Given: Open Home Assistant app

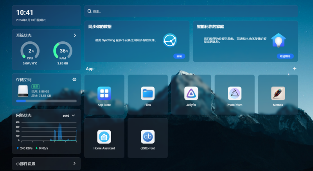Looking at the screenshot, I should tap(104, 137).
